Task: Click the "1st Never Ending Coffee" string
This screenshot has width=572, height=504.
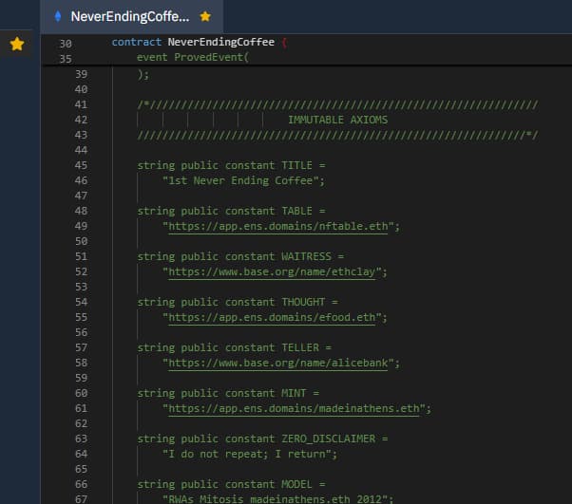Action: pos(243,180)
